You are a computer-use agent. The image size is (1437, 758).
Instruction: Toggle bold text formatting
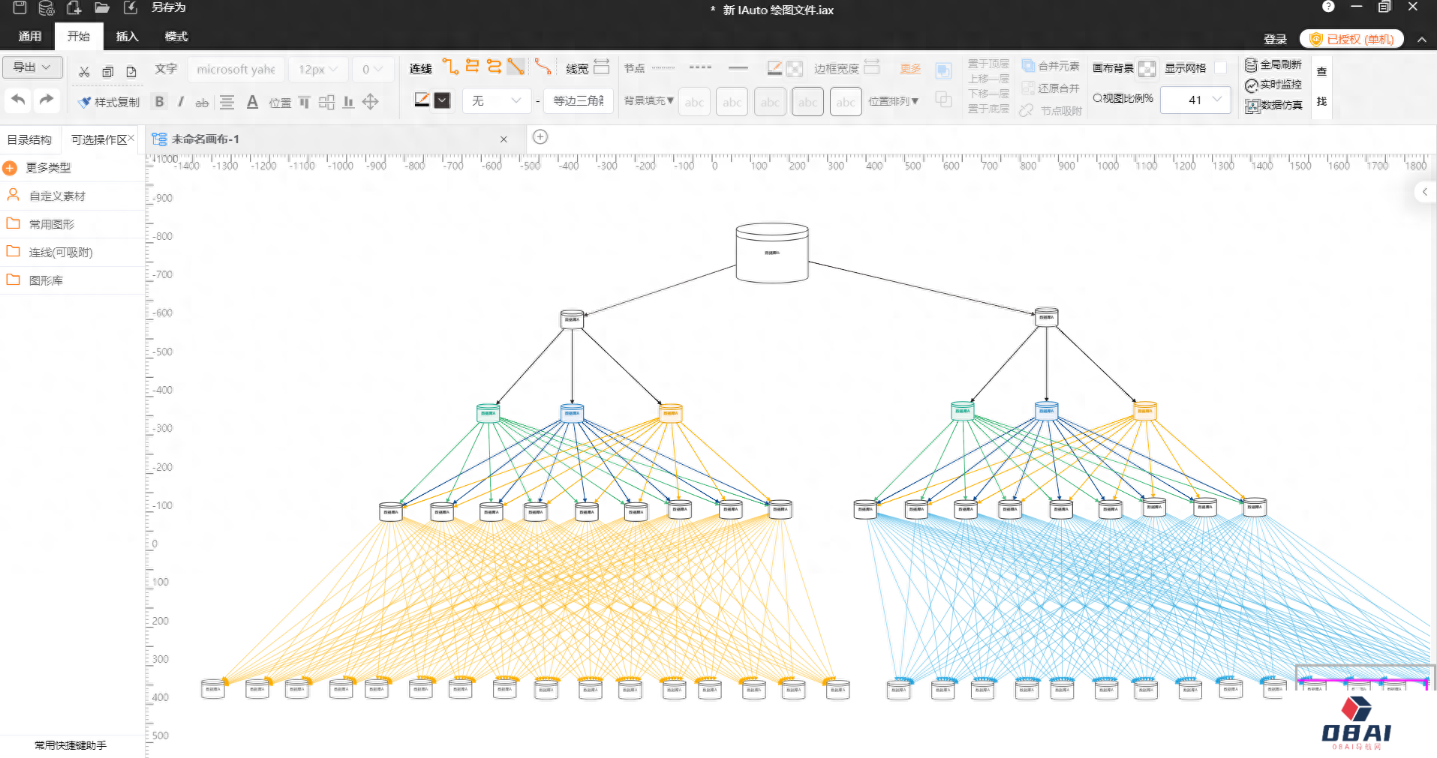pyautogui.click(x=159, y=102)
